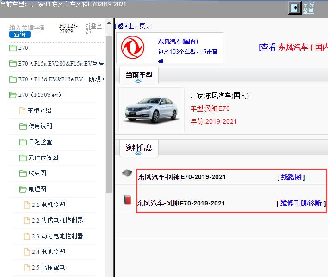Click the 2.2 集成电机控制器 page icon
This screenshot has width=328, height=277.
[27, 220]
